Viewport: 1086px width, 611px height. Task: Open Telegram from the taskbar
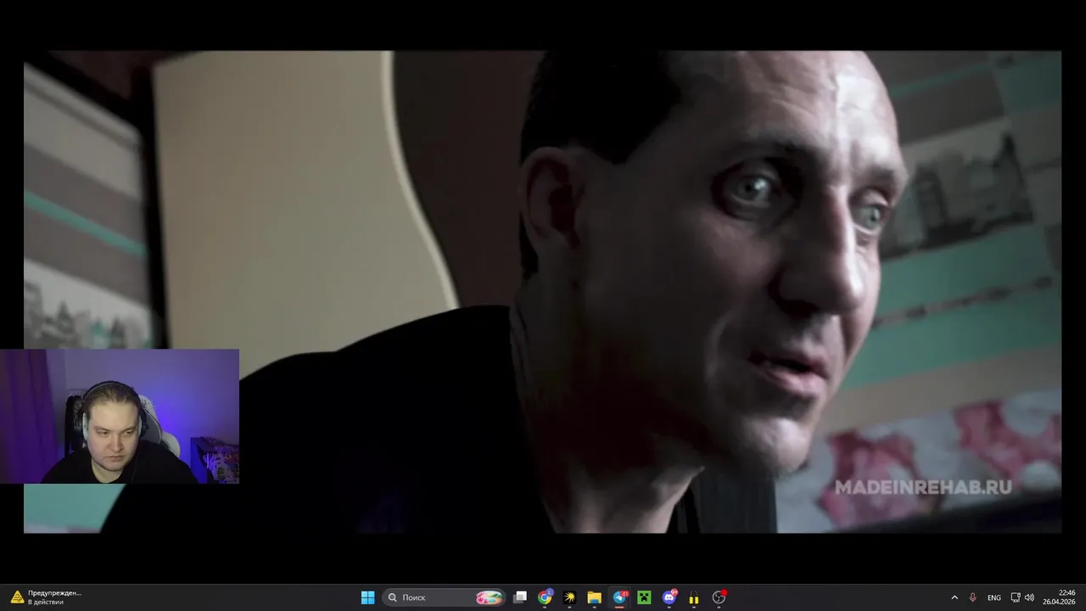(x=619, y=597)
